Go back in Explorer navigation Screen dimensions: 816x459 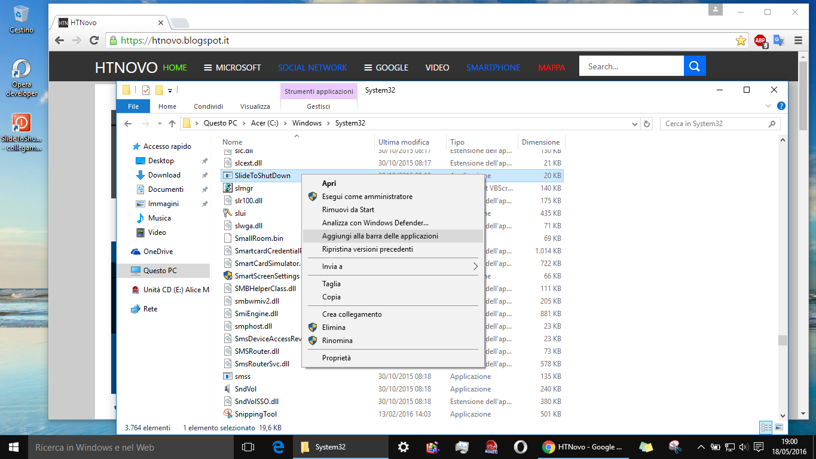127,124
